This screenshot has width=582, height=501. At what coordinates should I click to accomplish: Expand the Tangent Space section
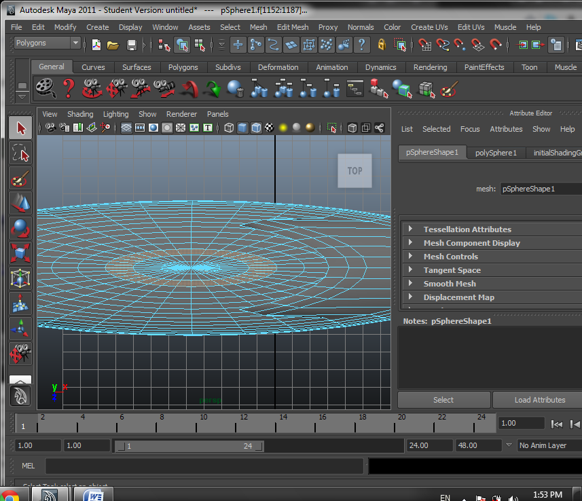click(410, 270)
